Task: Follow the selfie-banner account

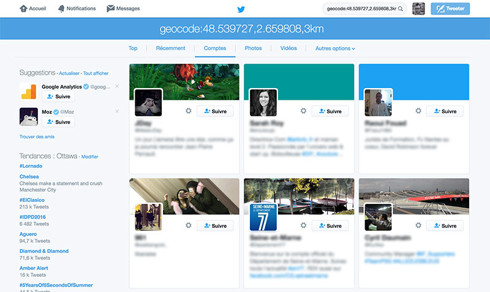Action: (215, 225)
